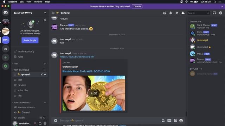Add a server with plus icon
The width and height of the screenshot is (225, 126).
pos(6,57)
